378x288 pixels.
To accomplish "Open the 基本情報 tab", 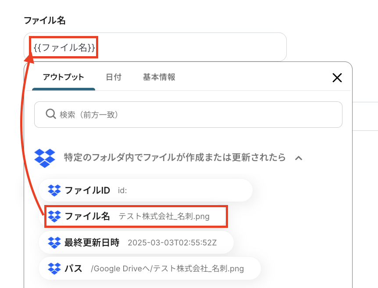I will 159,77.
